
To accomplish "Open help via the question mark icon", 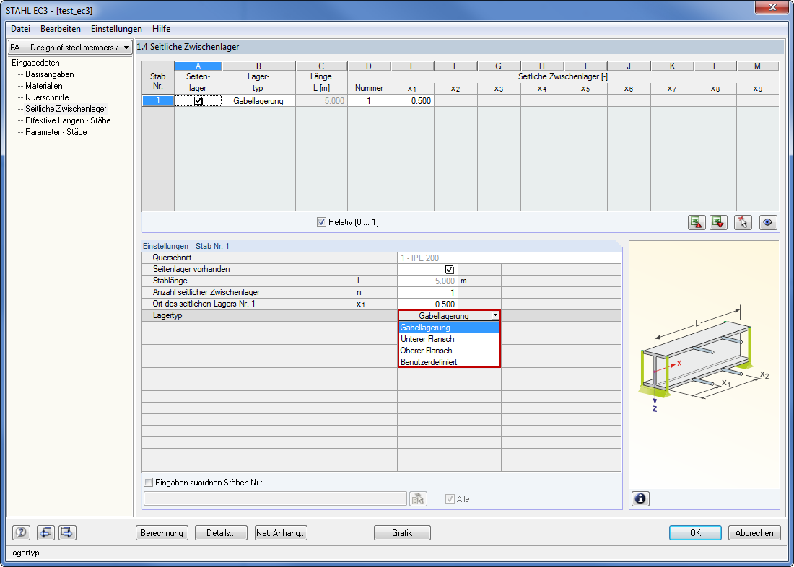I will 21,532.
